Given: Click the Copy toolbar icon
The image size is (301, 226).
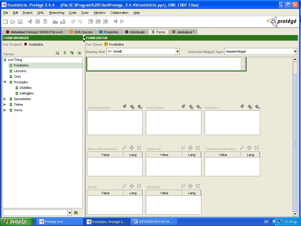Looking at the screenshot, I should 38,21.
